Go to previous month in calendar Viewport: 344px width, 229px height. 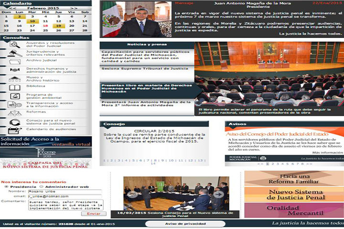pos(14,8)
